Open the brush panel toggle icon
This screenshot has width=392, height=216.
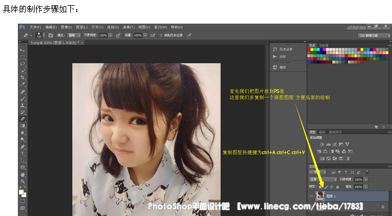tap(51, 36)
